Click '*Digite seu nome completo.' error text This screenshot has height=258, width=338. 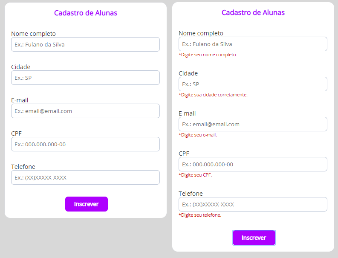coord(208,55)
